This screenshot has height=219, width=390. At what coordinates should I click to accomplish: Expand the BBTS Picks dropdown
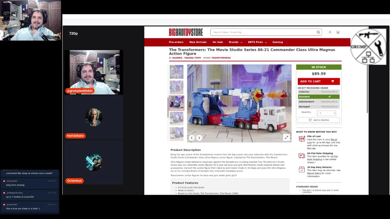coord(257,42)
